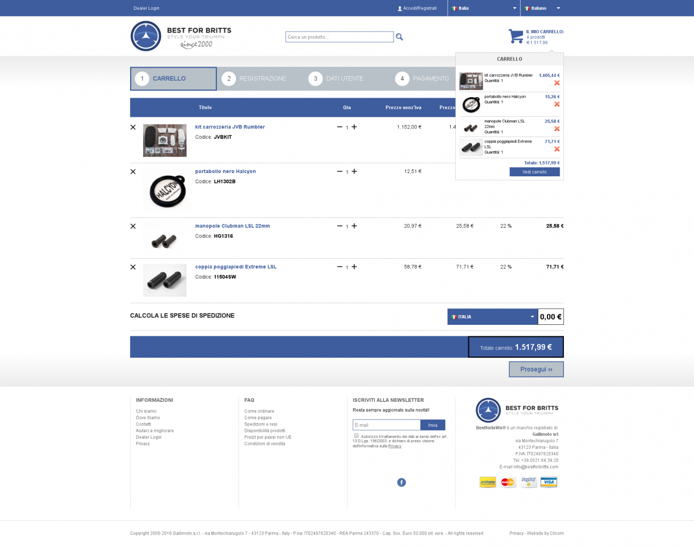Open portabollo nero Halcyon product link
The height and width of the screenshot is (546, 694).
pos(225,171)
